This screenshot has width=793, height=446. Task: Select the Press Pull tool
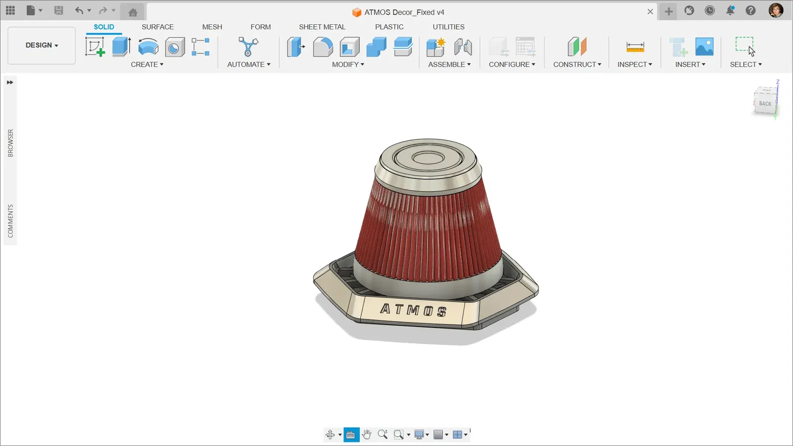pos(296,47)
